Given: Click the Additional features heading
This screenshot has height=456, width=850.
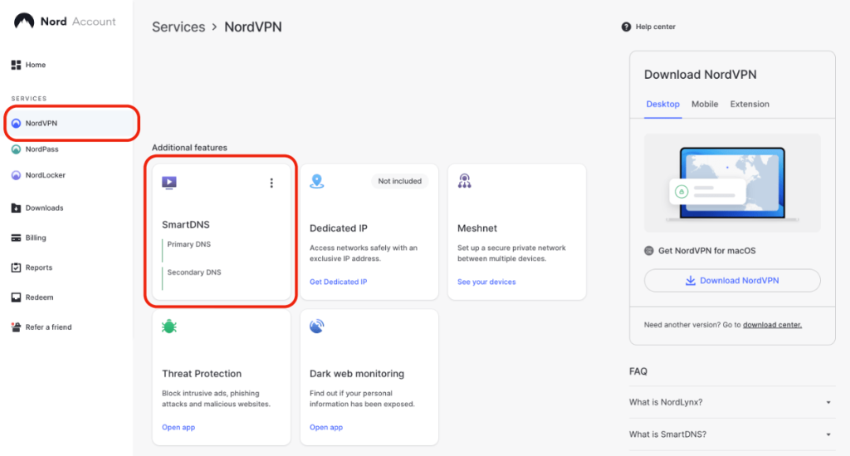Looking at the screenshot, I should (189, 148).
